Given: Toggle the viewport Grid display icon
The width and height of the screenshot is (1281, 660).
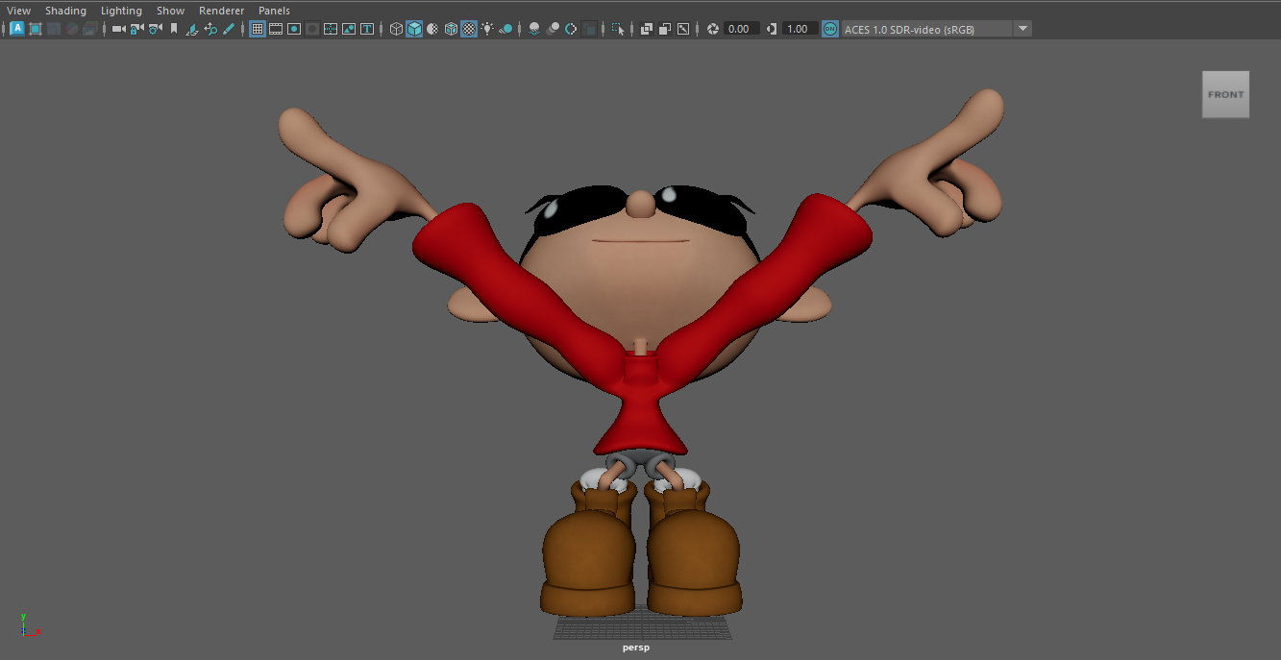Looking at the screenshot, I should [258, 29].
